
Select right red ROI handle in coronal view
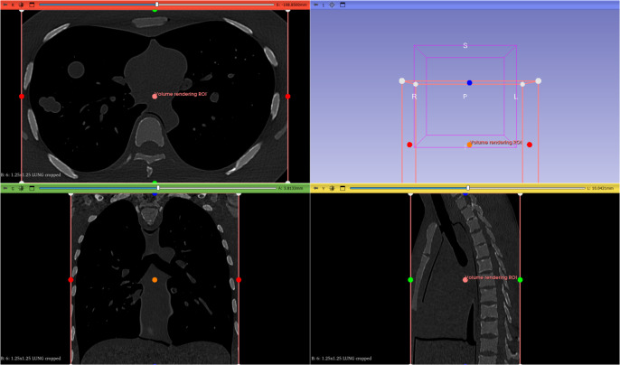coord(239,279)
